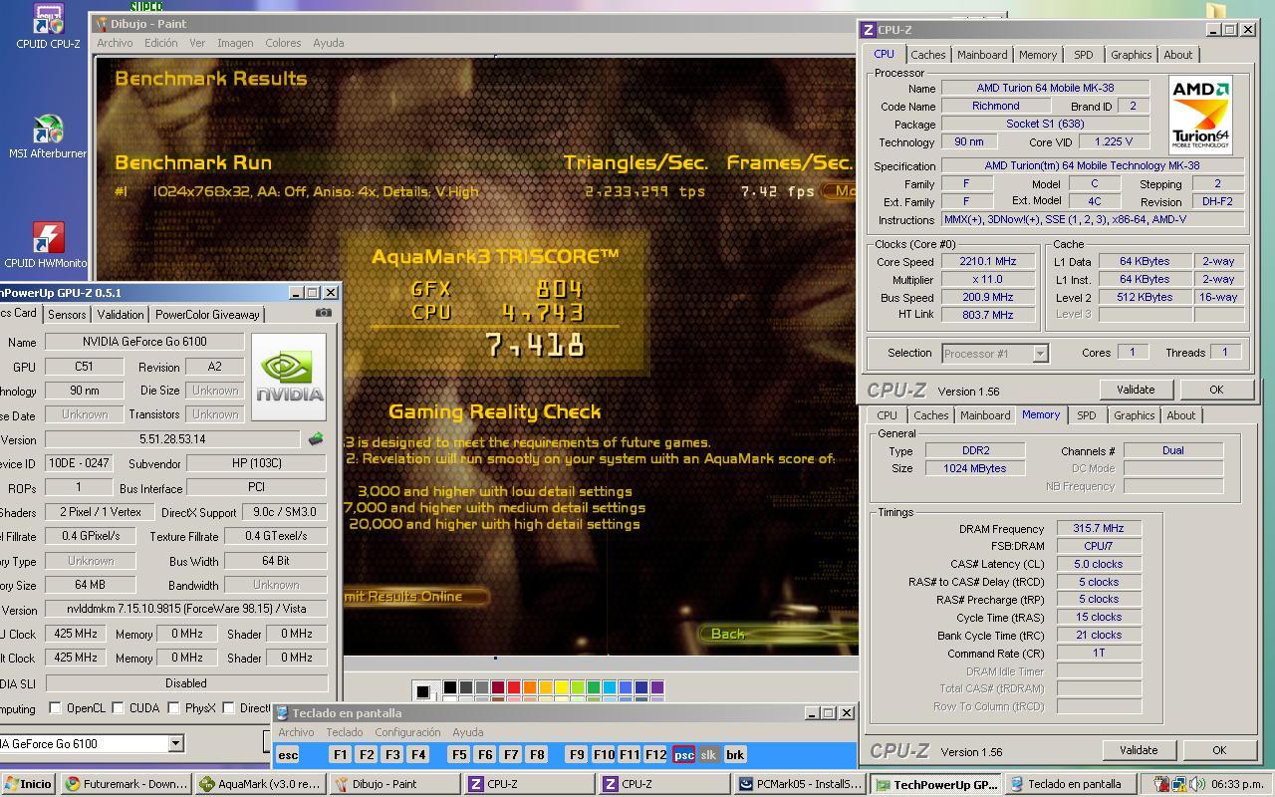Open PowerColor Giveaway tab in GPU-Z
Screen dimensions: 1275x797
(x=207, y=314)
